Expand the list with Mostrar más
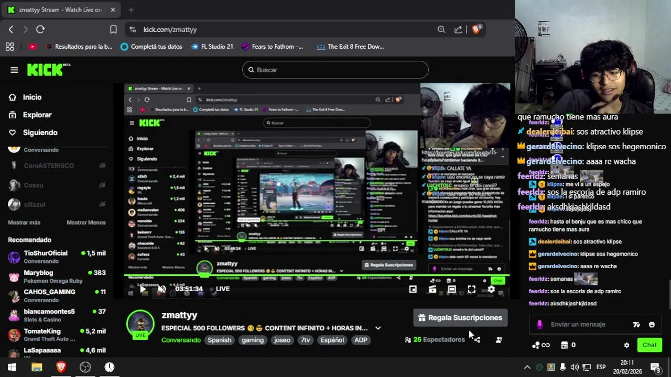This screenshot has width=671, height=377. tap(24, 223)
